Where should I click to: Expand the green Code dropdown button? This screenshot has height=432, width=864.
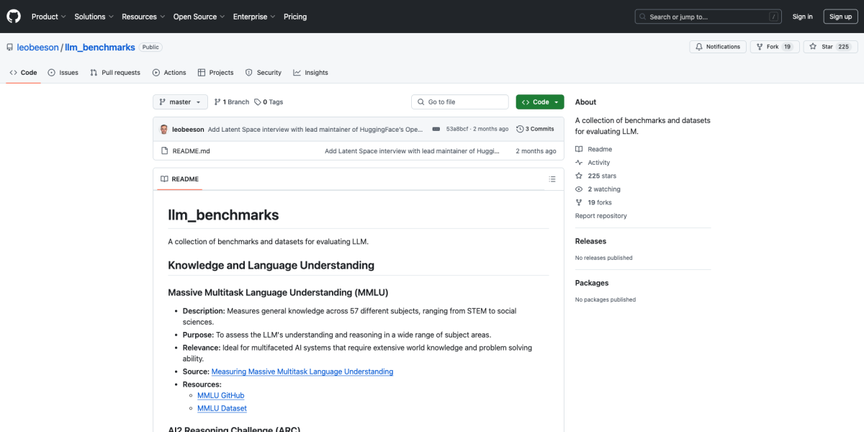click(x=540, y=102)
